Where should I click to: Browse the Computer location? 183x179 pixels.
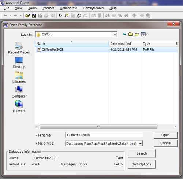(19, 92)
